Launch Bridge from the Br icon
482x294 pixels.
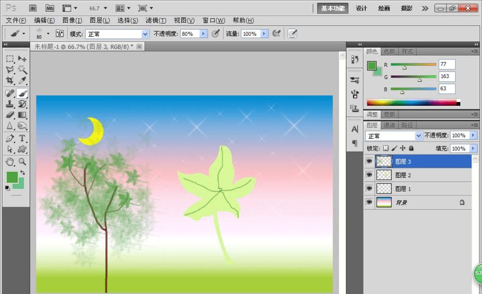33,8
